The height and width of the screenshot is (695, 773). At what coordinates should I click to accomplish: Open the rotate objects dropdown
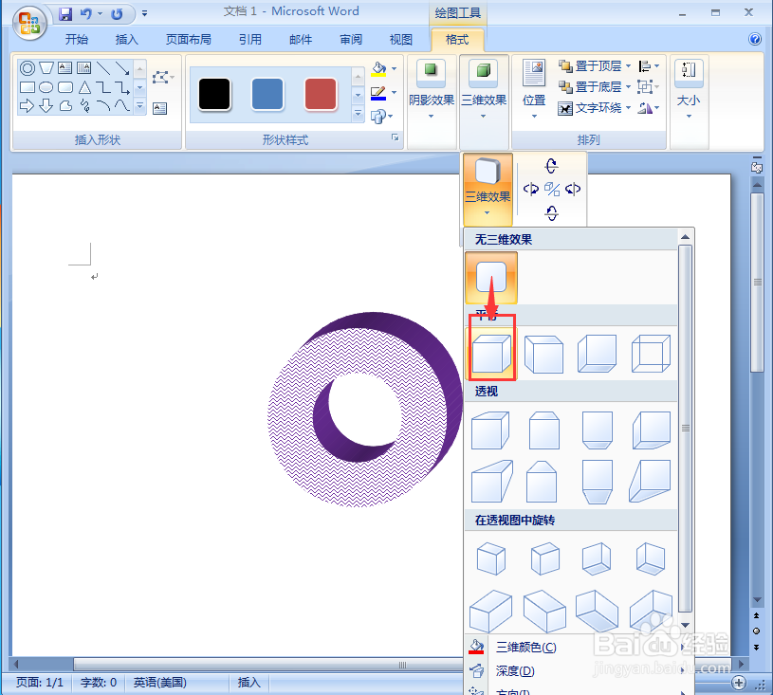pos(649,108)
